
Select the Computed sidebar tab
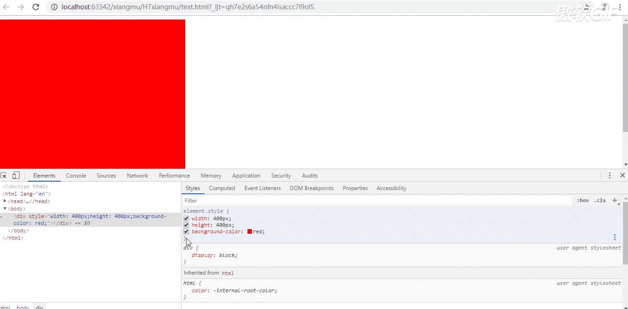point(222,188)
